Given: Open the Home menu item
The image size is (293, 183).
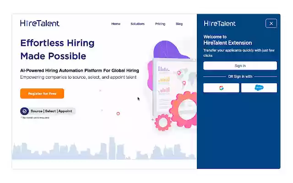Looking at the screenshot, I should point(116,24).
